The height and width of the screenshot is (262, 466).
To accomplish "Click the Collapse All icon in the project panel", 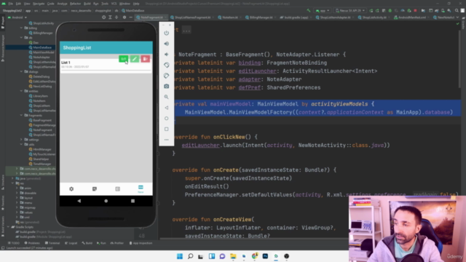I will (x=116, y=17).
